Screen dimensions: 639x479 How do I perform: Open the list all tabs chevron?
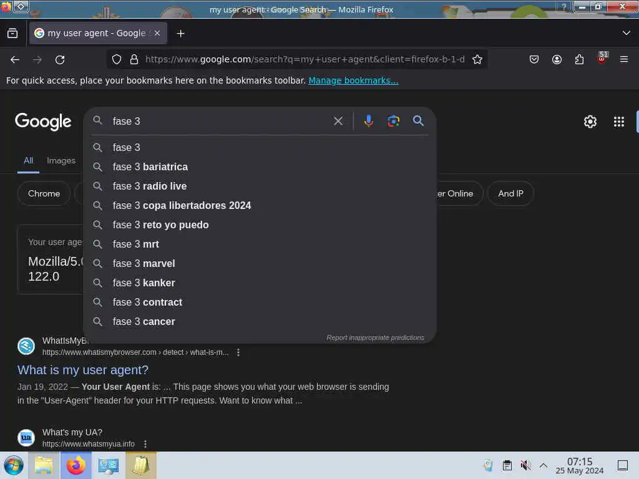click(627, 33)
